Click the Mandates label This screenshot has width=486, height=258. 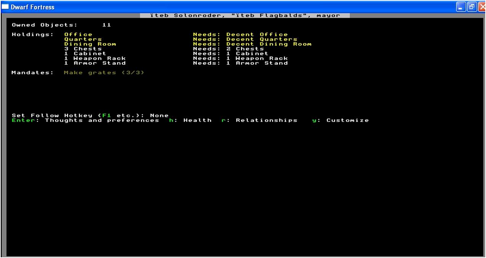[33, 73]
